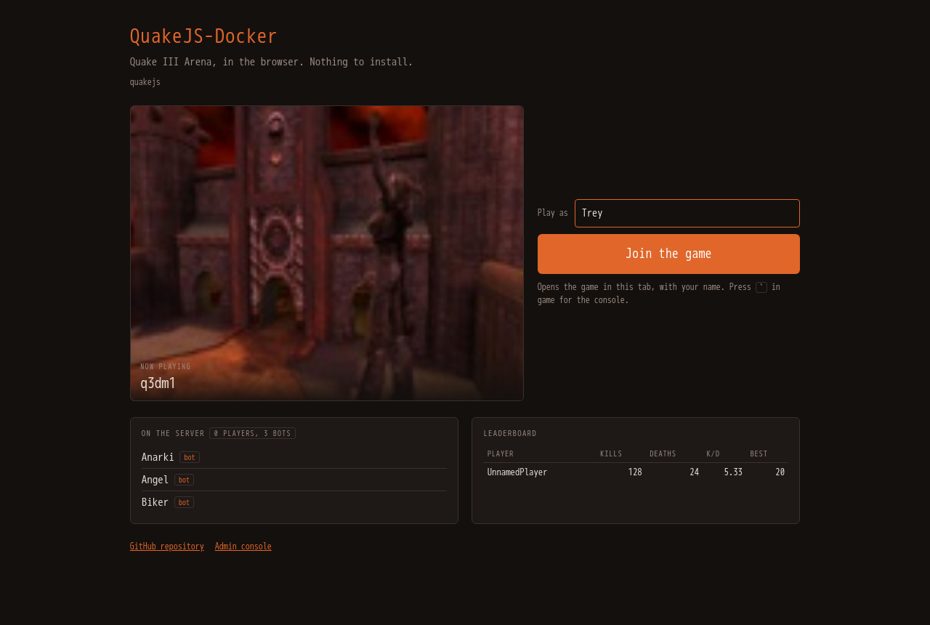Click the bot badge next to Biker
Viewport: 930px width, 625px height.
pos(184,502)
